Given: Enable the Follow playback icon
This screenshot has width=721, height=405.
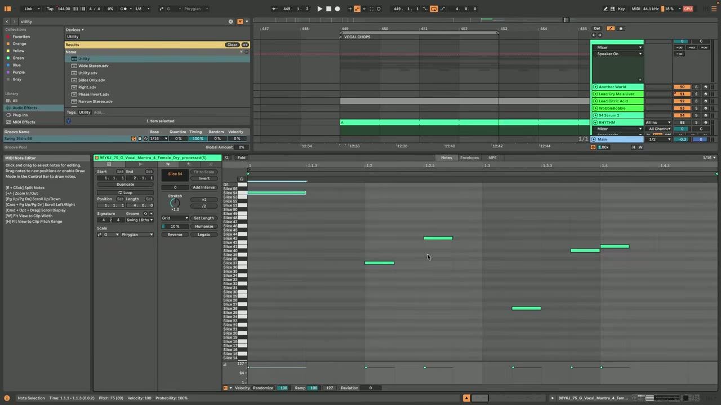Looking at the screenshot, I should coord(274,8).
